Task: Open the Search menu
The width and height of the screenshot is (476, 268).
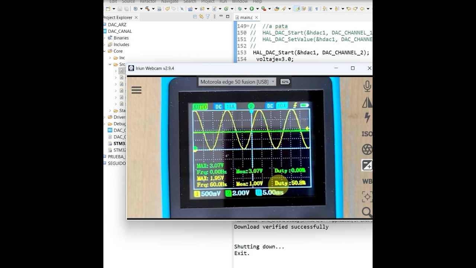Action: [x=190, y=1]
